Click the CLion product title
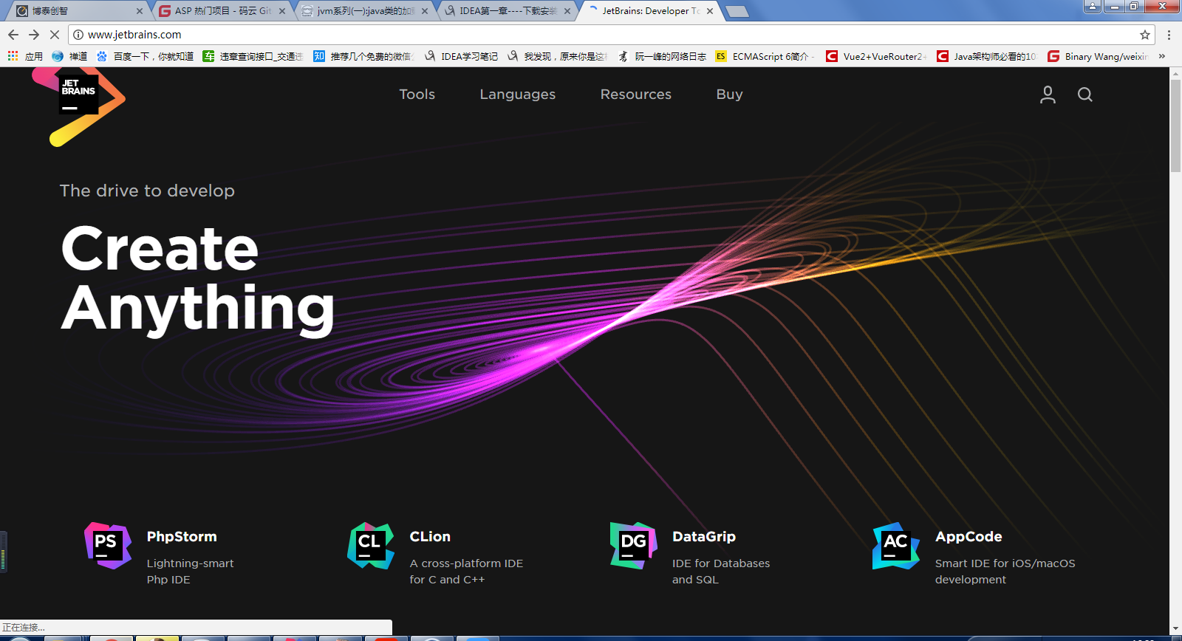 [x=430, y=537]
